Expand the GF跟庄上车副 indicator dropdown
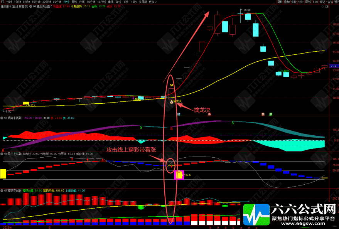 pos(2,154)
